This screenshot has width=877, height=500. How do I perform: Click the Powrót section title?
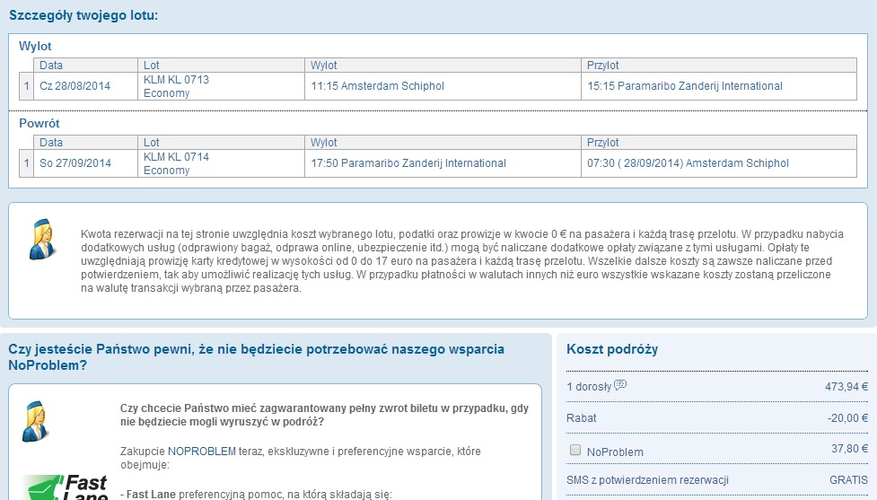click(39, 123)
